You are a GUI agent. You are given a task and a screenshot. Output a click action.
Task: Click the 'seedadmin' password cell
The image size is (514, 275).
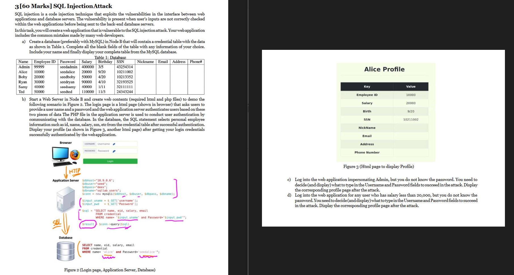(x=69, y=67)
